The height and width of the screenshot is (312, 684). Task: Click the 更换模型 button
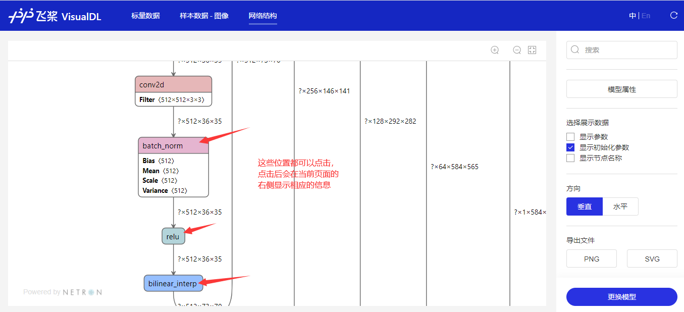click(x=621, y=296)
